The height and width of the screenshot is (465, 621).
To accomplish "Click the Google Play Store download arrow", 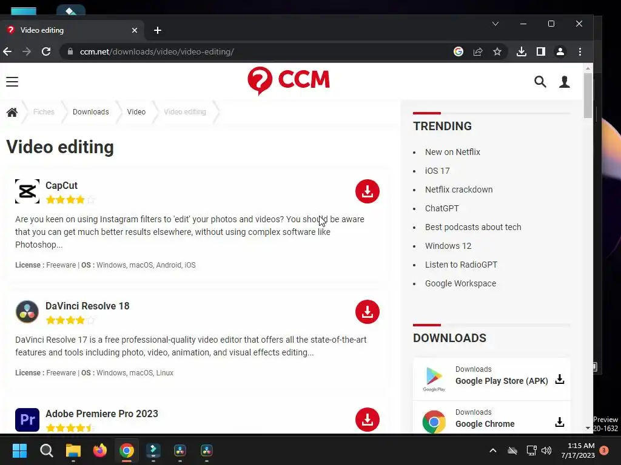I will [x=560, y=379].
